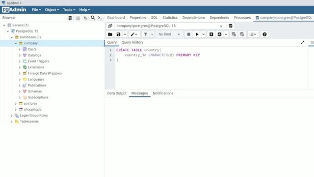Switch to the Dependents tab
The width and height of the screenshot is (314, 177).
coord(219,18)
